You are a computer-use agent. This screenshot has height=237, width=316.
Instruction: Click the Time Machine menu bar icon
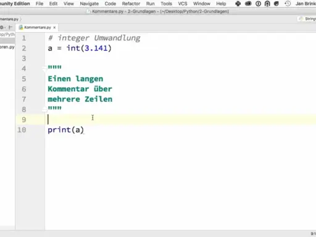point(288,4)
